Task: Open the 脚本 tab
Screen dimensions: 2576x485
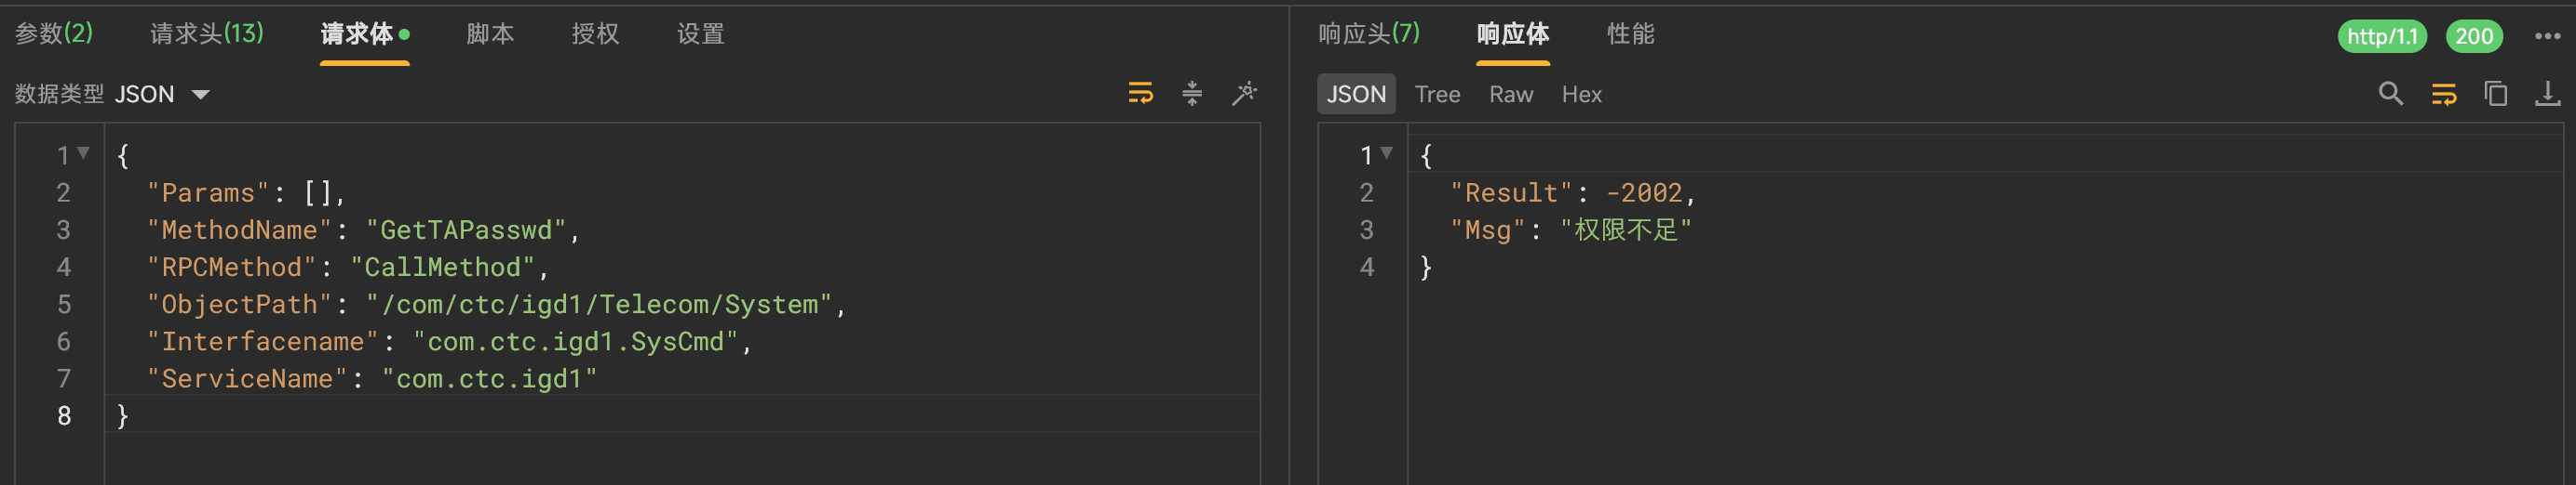Action: click(x=490, y=34)
